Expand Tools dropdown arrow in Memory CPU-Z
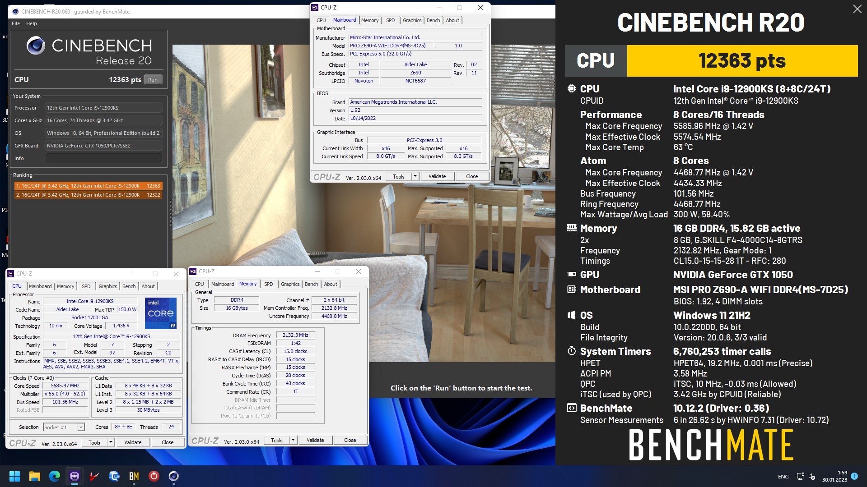 (x=293, y=440)
